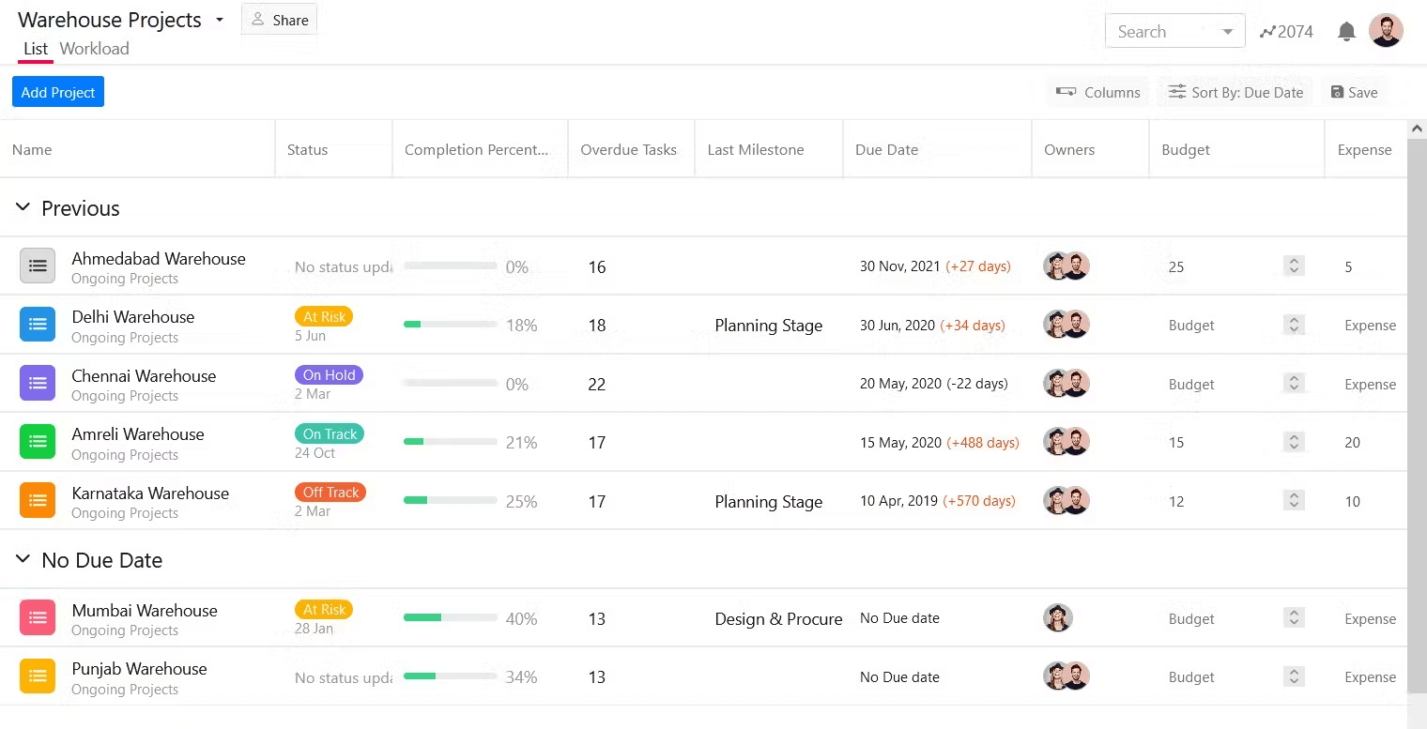Select the List tab
Image resolution: width=1427 pixels, height=729 pixels.
[36, 49]
